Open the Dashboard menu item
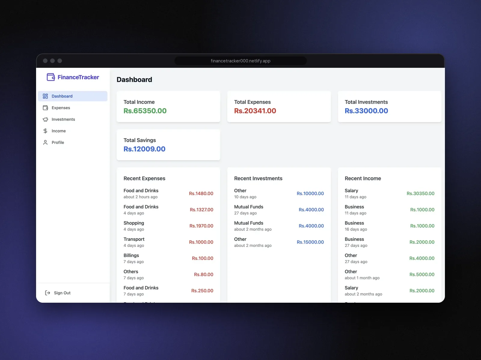Viewport: 481px width, 360px height. (73, 96)
